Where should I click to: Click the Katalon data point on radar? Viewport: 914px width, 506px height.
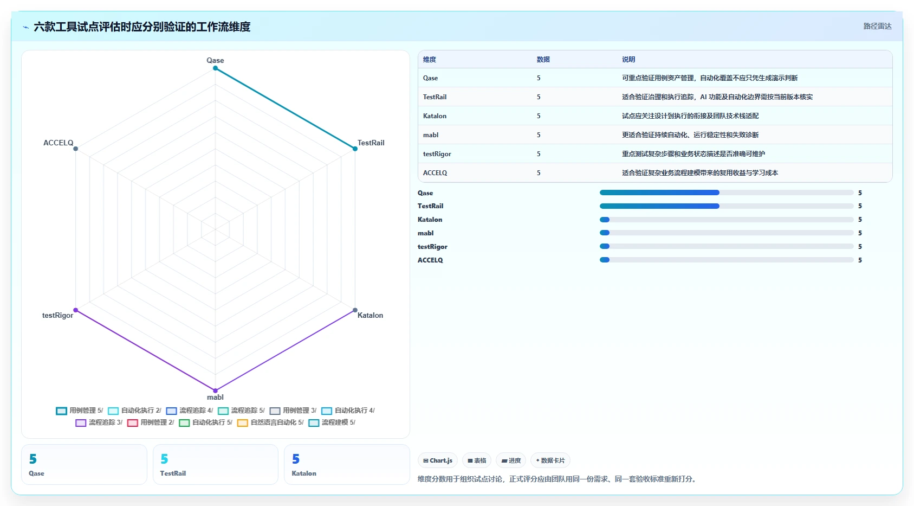click(x=355, y=310)
